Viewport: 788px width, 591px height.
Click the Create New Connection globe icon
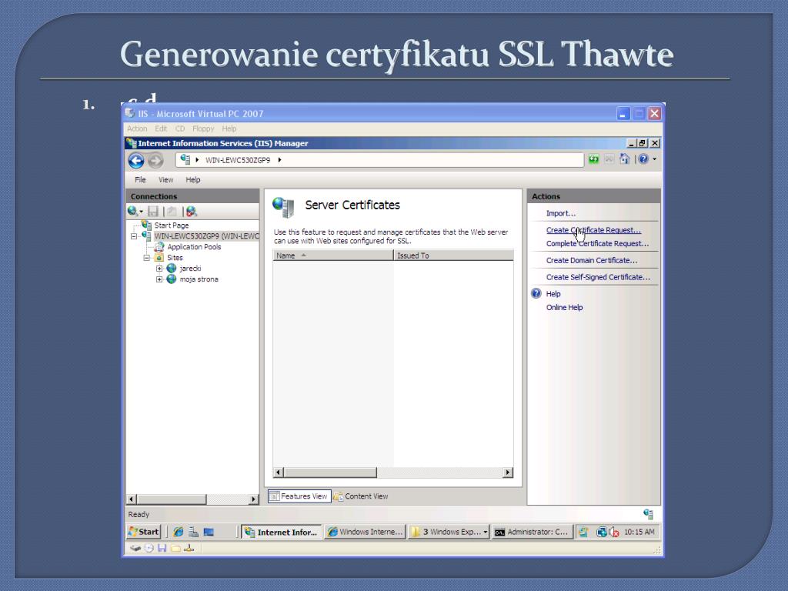click(132, 211)
